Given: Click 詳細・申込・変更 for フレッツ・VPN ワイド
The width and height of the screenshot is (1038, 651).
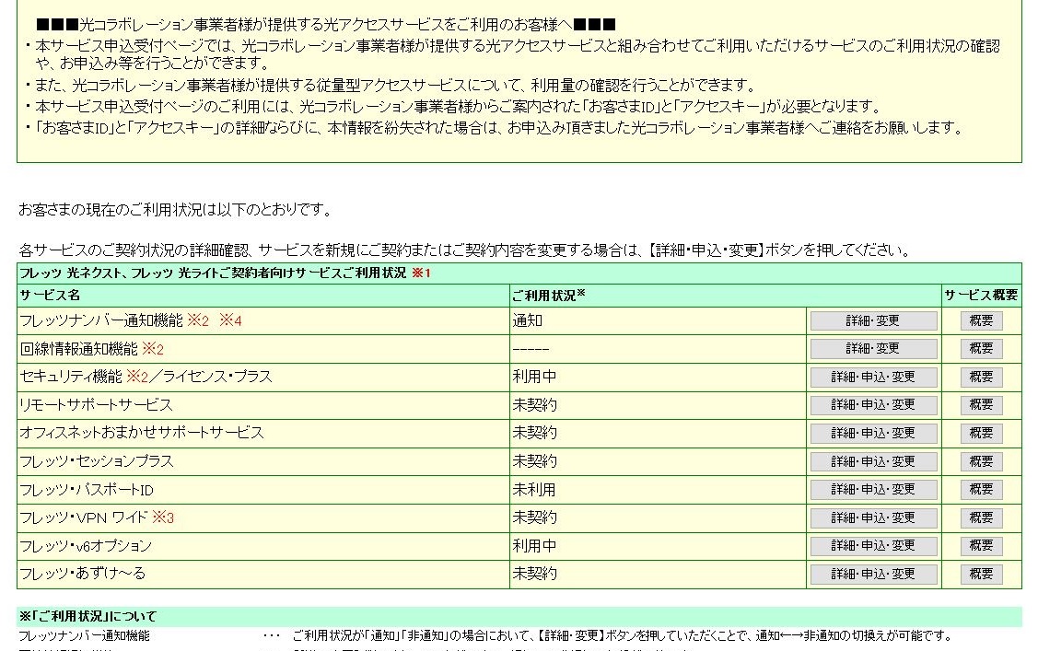Looking at the screenshot, I should (x=873, y=518).
